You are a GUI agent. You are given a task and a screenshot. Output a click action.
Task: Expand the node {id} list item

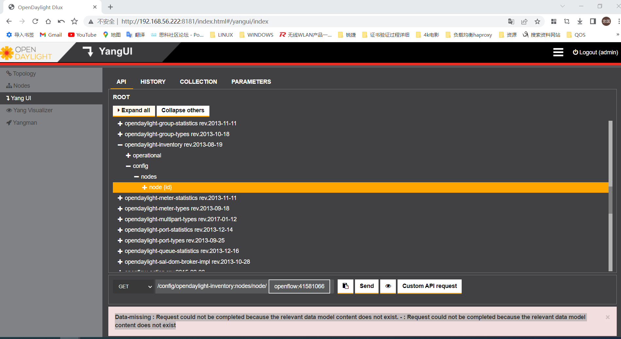pyautogui.click(x=145, y=187)
